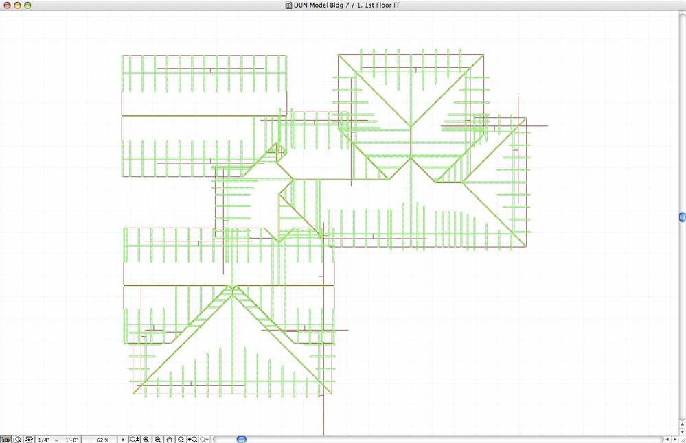The height and width of the screenshot is (443, 686).
Task: Click the scroll down arrow
Action: (x=683, y=432)
